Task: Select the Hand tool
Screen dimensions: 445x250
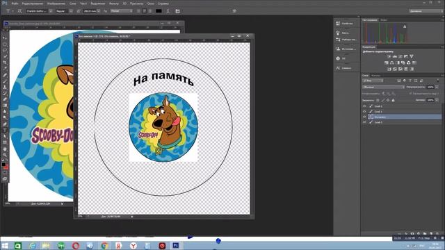Action: 5,149
